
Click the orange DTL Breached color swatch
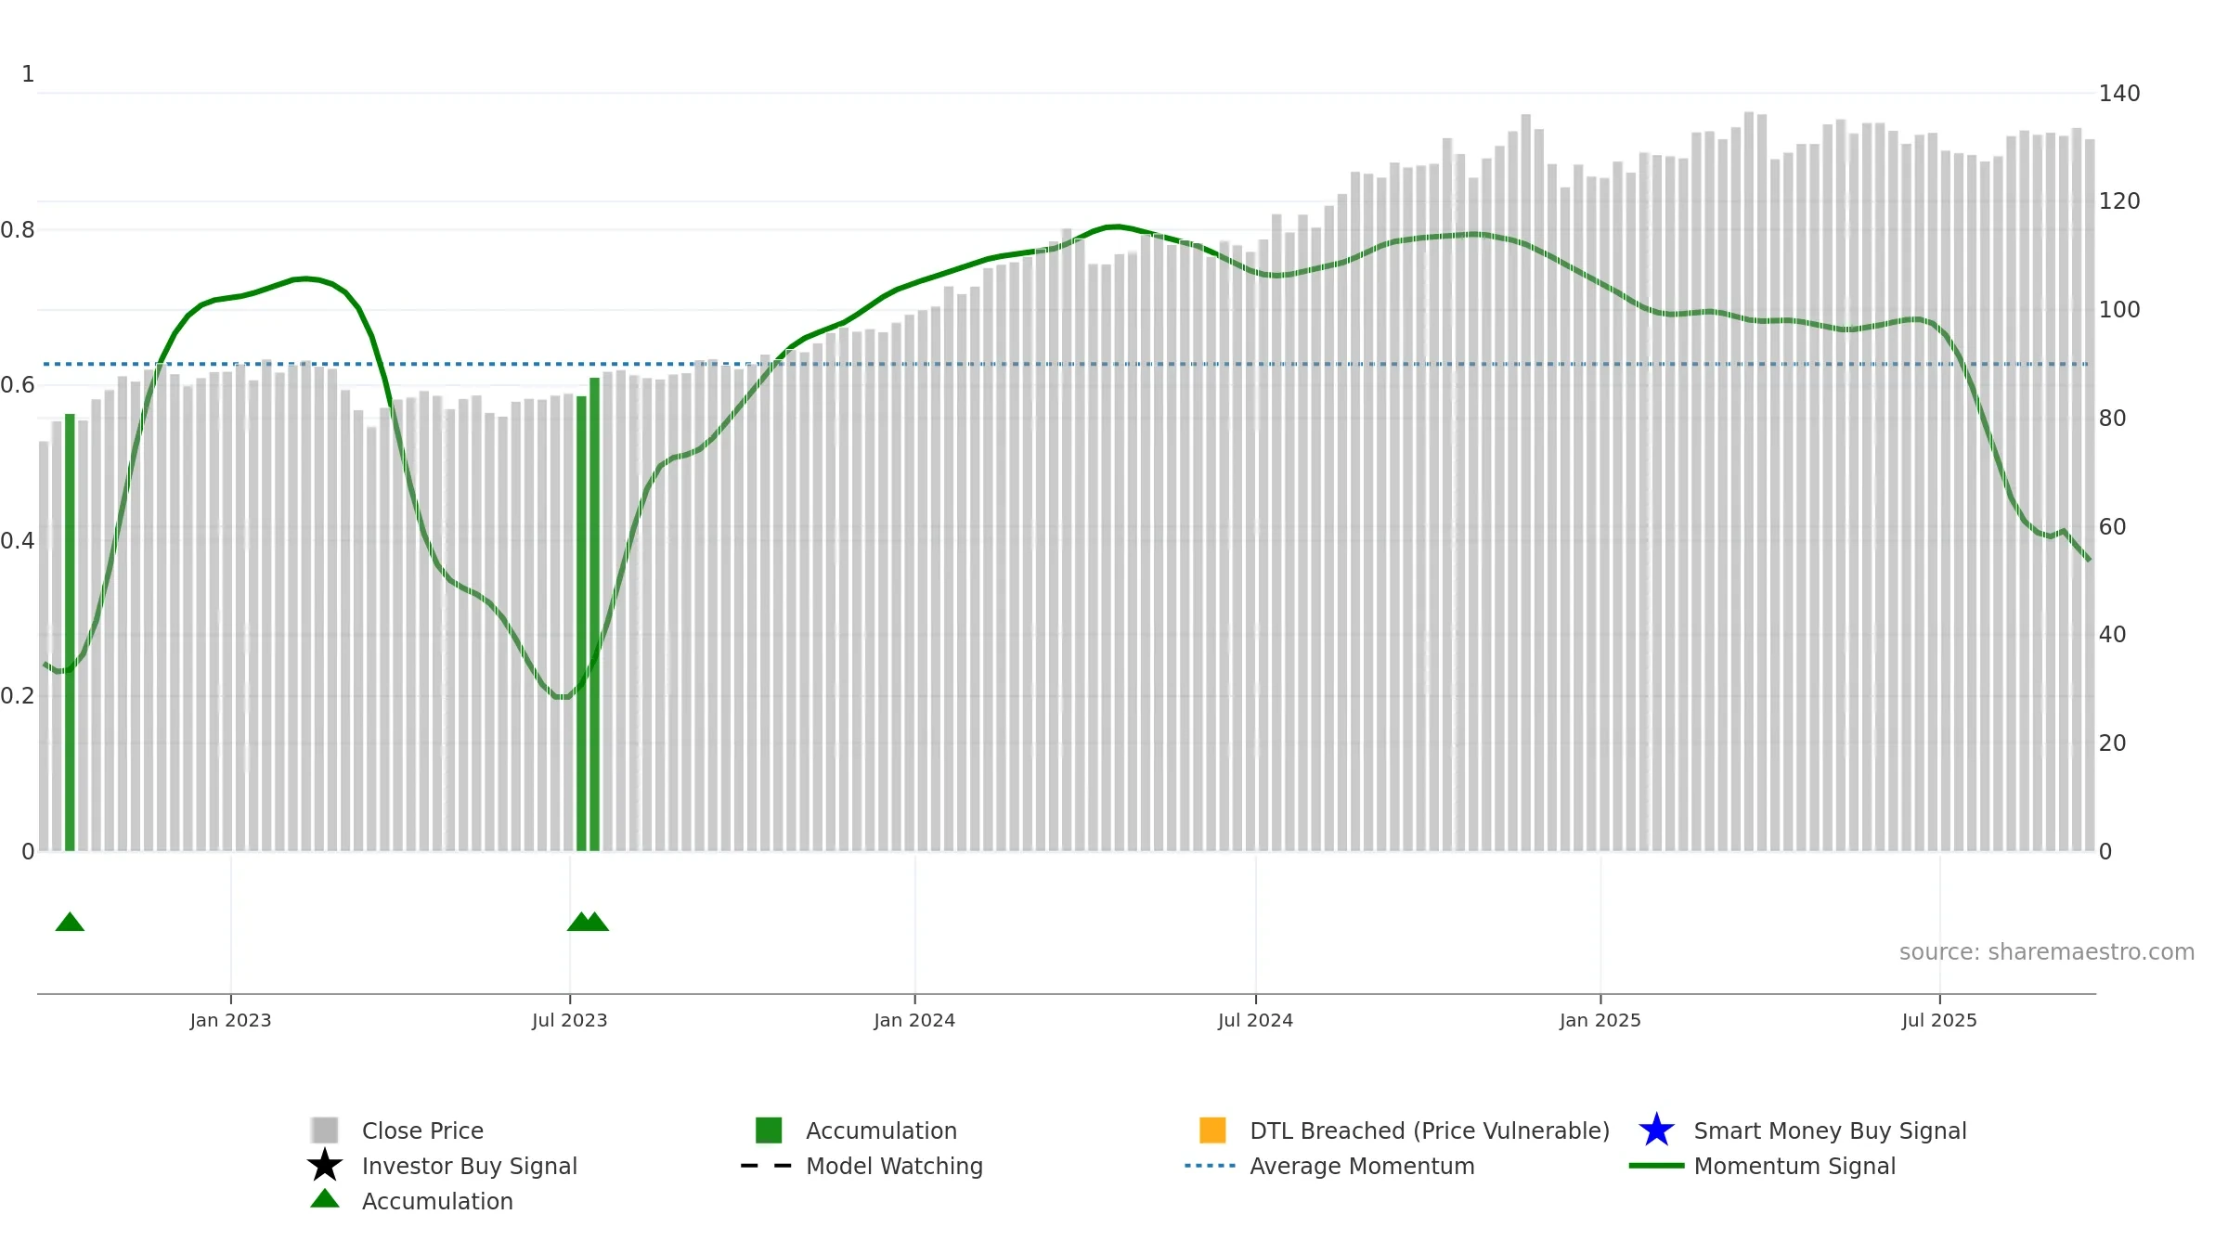(1212, 1130)
